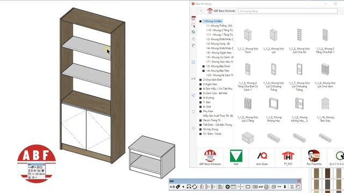Viewport: 344px width, 193px height.
Task: Select 31- Điện / Nước tree item
Action: (212, 134)
